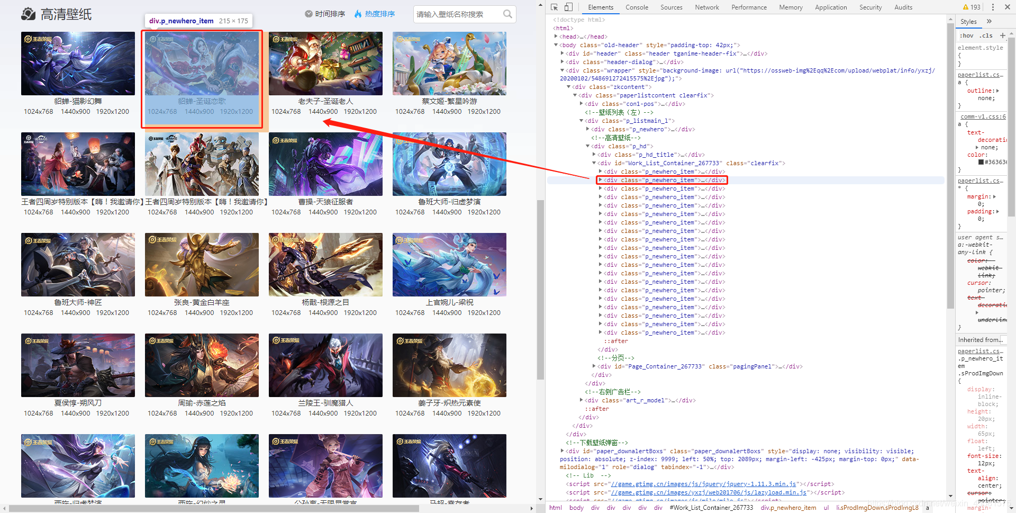Open the Network tab

(707, 7)
